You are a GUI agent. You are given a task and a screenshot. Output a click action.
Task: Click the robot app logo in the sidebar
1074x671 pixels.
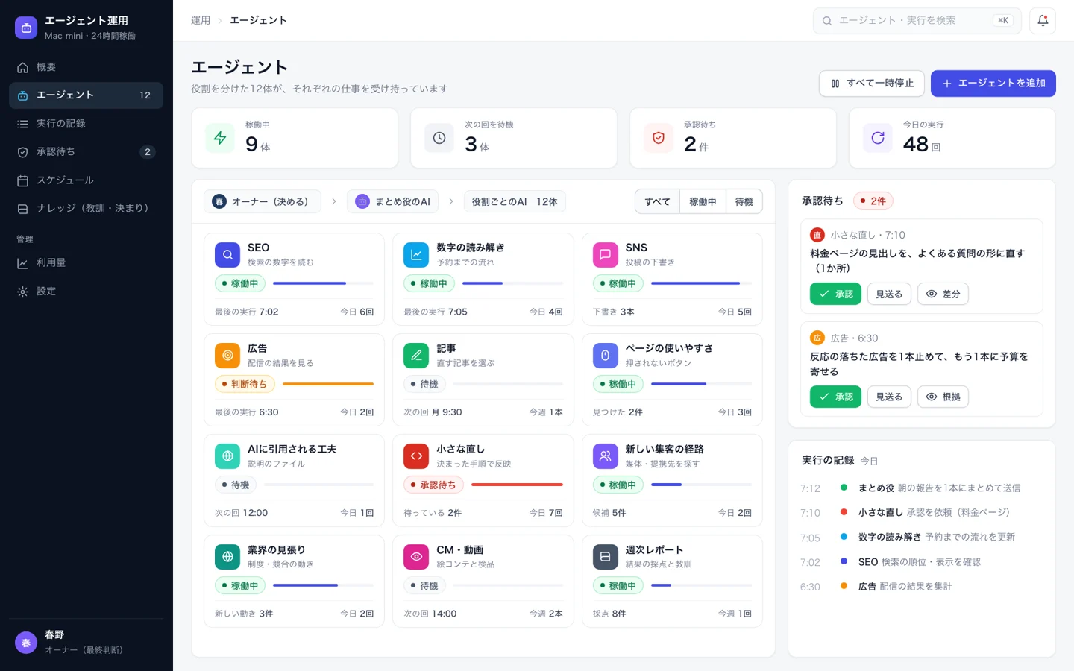pyautogui.click(x=26, y=28)
